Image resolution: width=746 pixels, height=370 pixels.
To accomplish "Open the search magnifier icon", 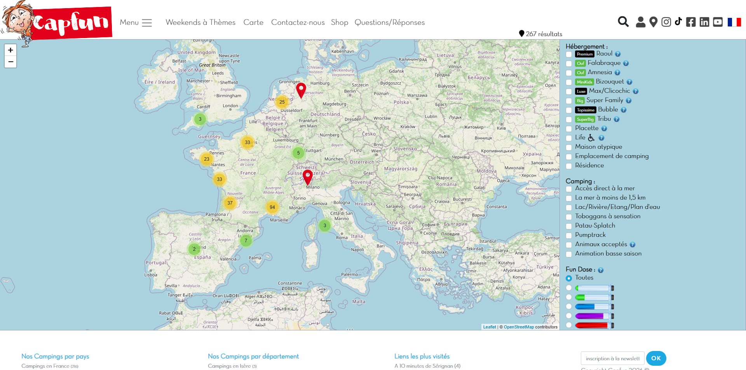I will tap(623, 22).
